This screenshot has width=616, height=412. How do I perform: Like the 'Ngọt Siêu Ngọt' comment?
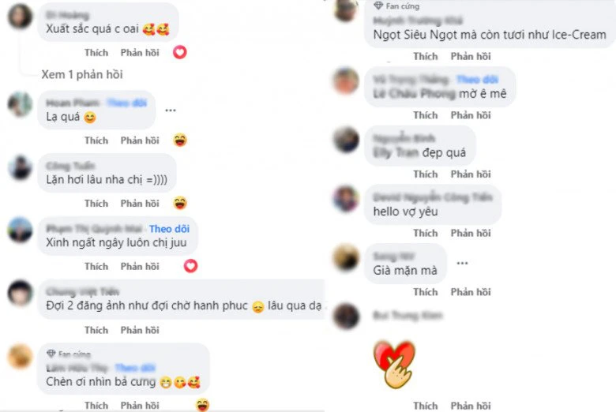tap(426, 56)
